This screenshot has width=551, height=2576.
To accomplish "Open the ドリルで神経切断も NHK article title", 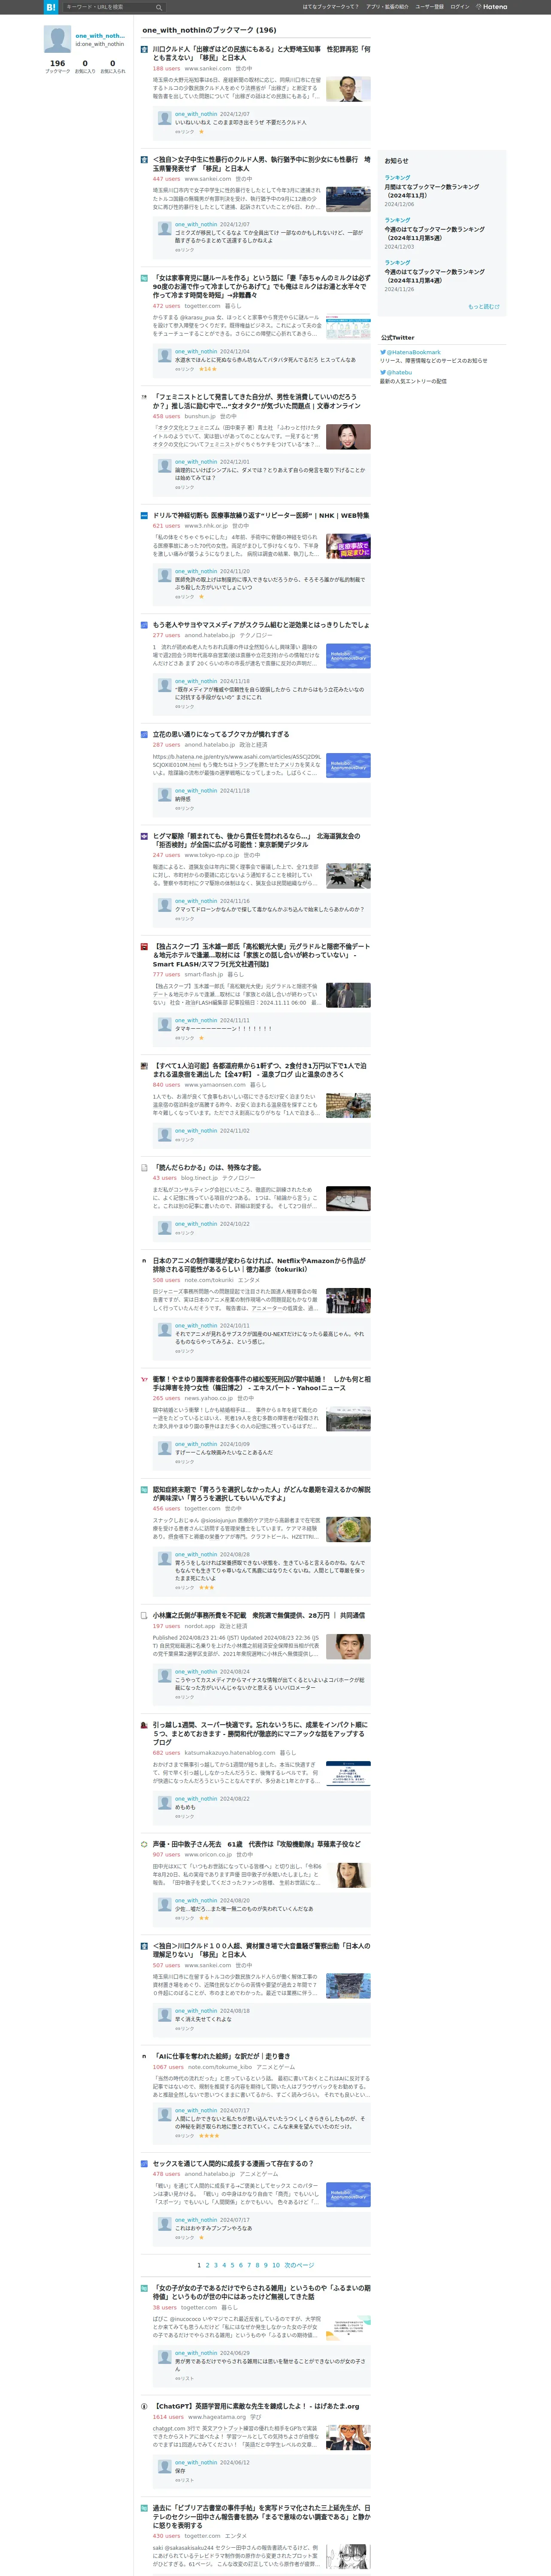I will [261, 516].
